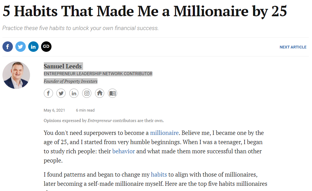Click the 'Founder of Property Investors' text
The image size is (312, 191).
[70, 82]
